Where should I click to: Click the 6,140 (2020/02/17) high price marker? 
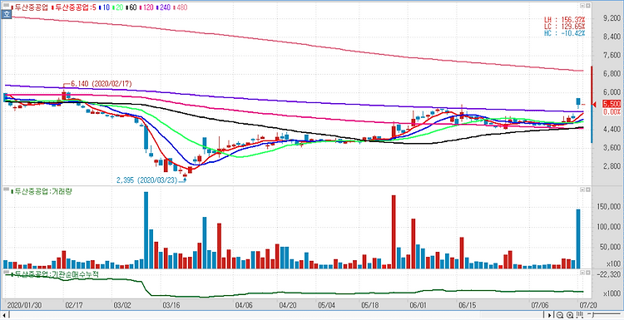[x=101, y=84]
